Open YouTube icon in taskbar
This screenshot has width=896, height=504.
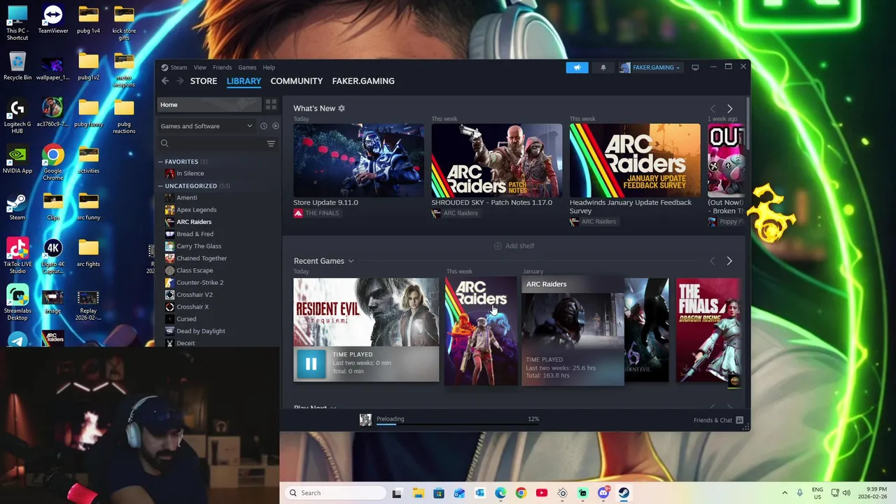click(541, 493)
